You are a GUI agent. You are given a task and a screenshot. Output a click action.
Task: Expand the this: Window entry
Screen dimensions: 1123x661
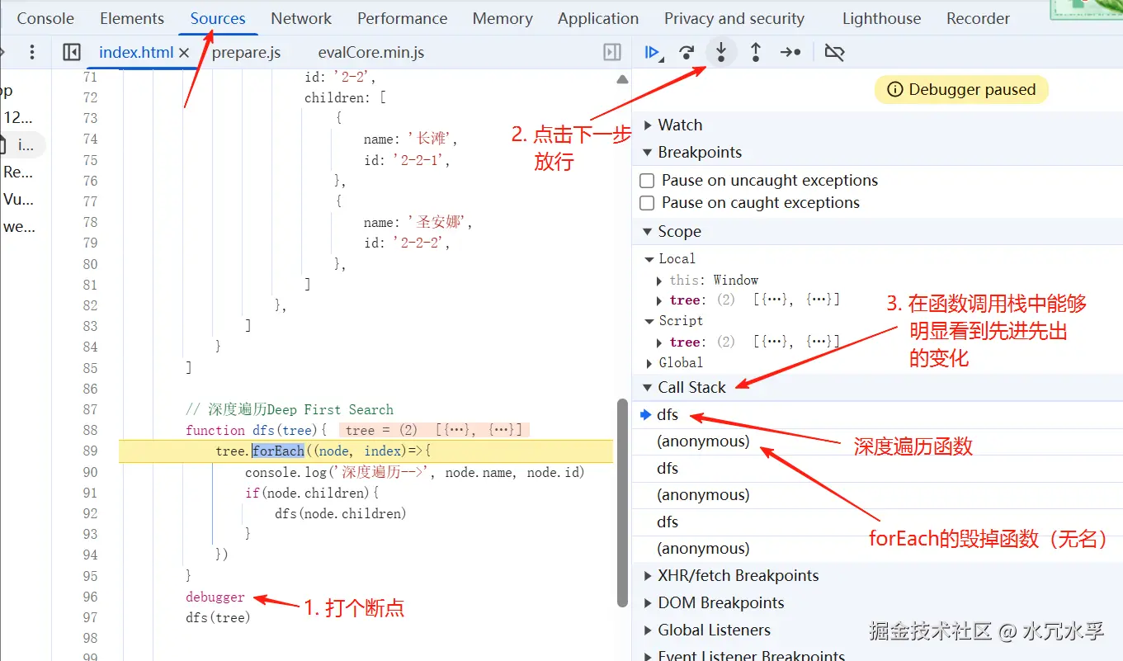(x=659, y=281)
